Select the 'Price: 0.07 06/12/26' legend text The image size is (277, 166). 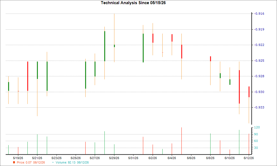click(31, 162)
